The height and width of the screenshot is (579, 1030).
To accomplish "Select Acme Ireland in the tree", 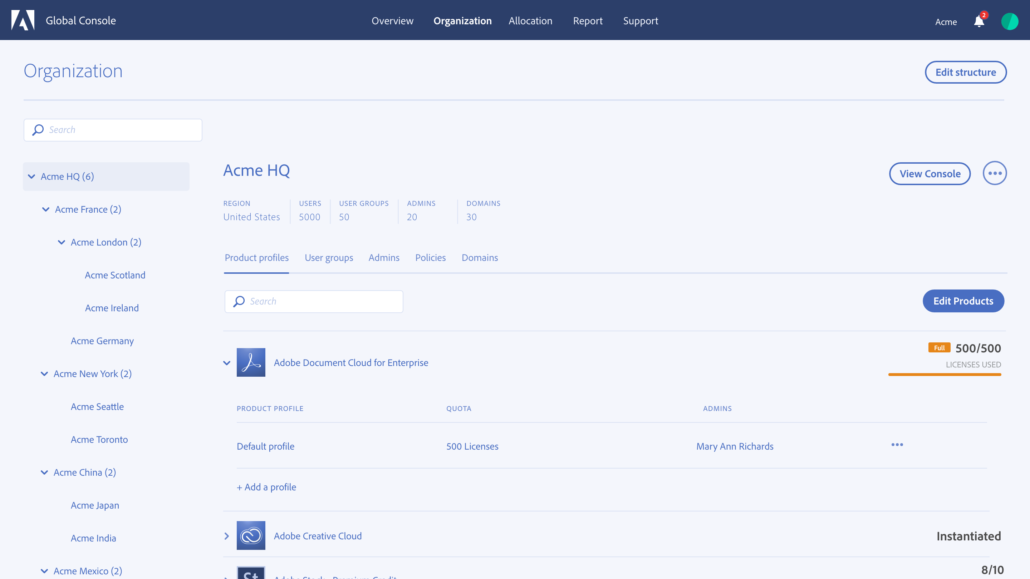I will coord(112,308).
